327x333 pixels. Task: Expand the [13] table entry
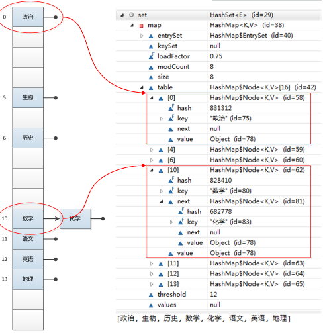coord(152,284)
